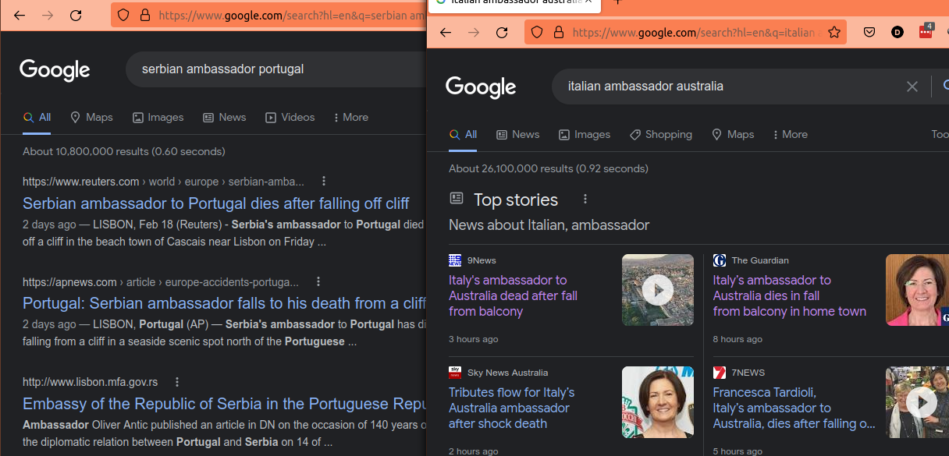Switch to News in the Serbian search
Screen dimensions: 949x456
point(225,117)
